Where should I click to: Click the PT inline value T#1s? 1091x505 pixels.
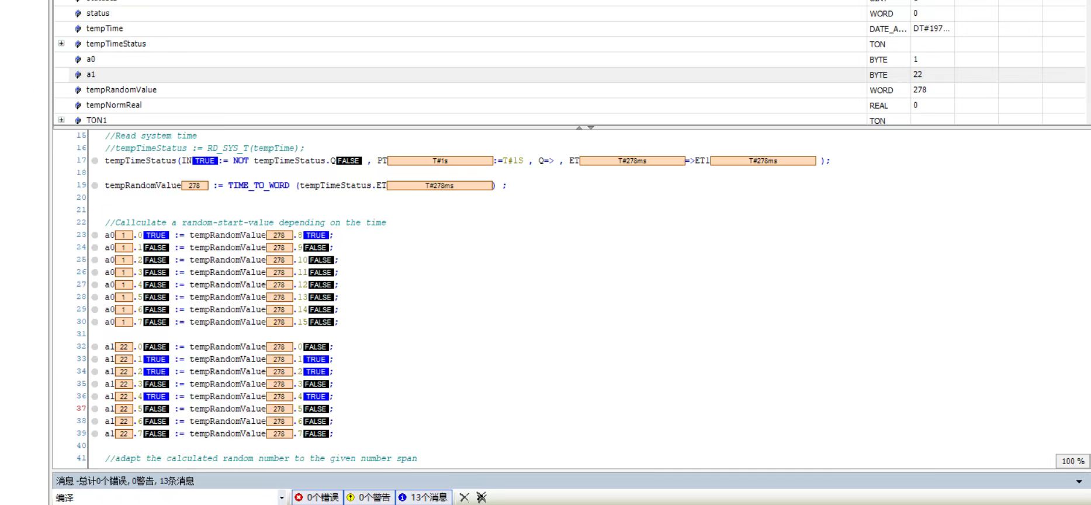pyautogui.click(x=440, y=161)
